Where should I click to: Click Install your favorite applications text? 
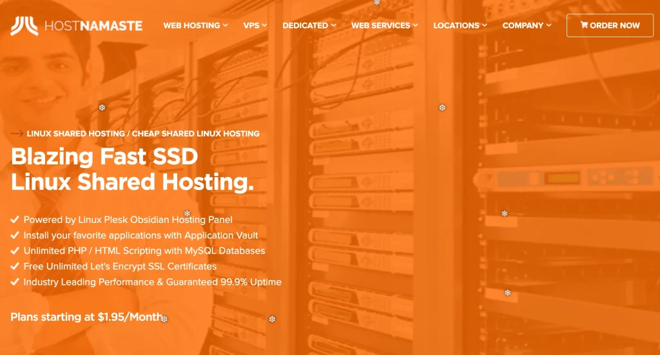point(141,235)
